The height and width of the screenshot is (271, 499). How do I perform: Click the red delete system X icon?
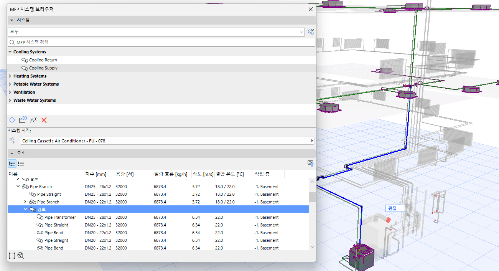(x=44, y=120)
